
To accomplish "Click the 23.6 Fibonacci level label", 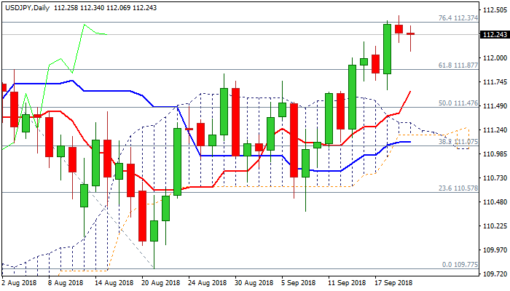I will pos(458,188).
